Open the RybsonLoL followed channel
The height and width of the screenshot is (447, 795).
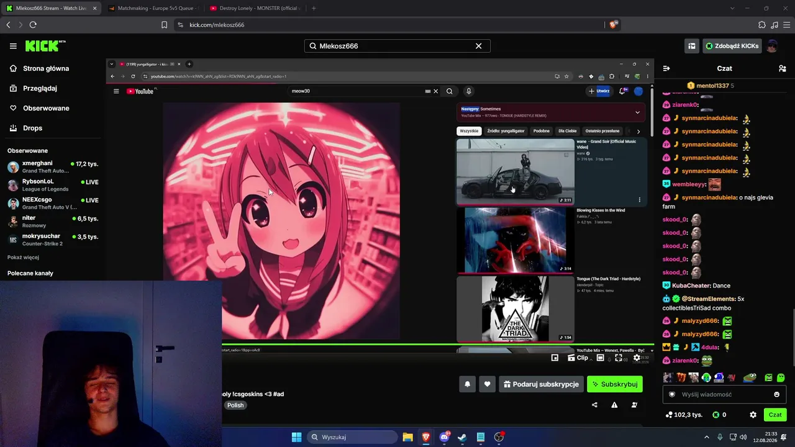click(x=52, y=185)
